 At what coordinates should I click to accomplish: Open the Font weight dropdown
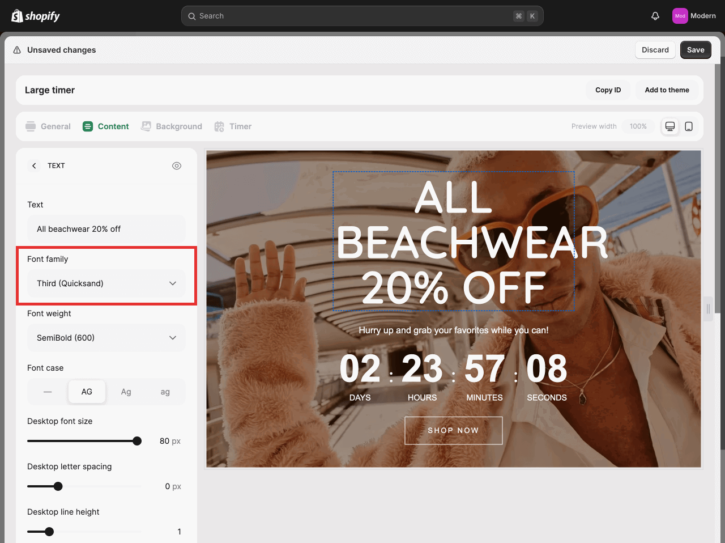pos(106,338)
